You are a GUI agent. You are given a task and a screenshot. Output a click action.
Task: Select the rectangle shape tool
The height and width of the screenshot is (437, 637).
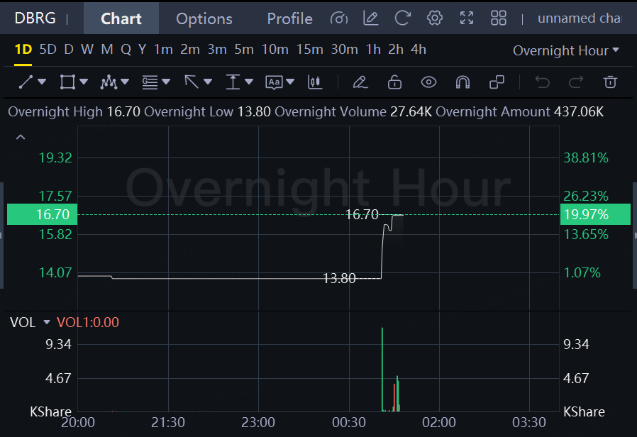coord(67,82)
